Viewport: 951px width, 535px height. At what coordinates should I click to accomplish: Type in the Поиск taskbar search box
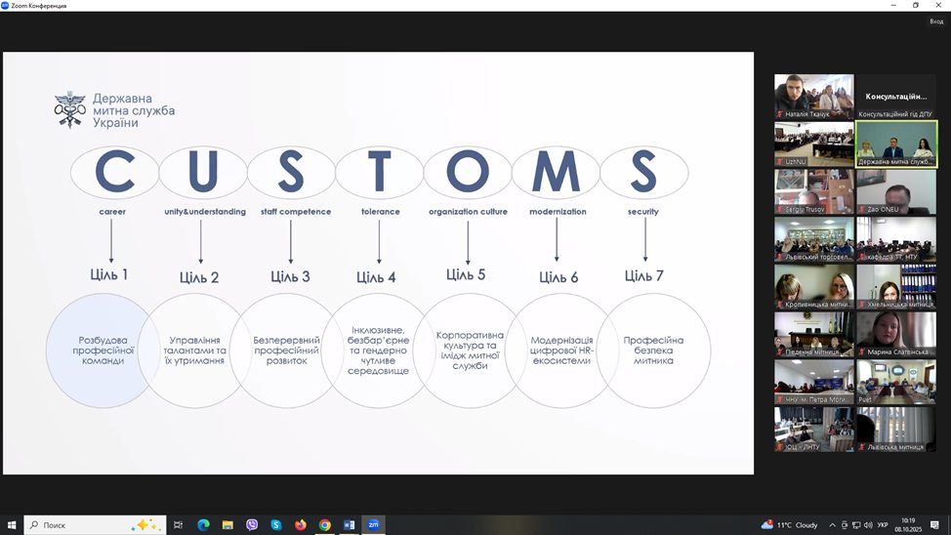(x=83, y=524)
